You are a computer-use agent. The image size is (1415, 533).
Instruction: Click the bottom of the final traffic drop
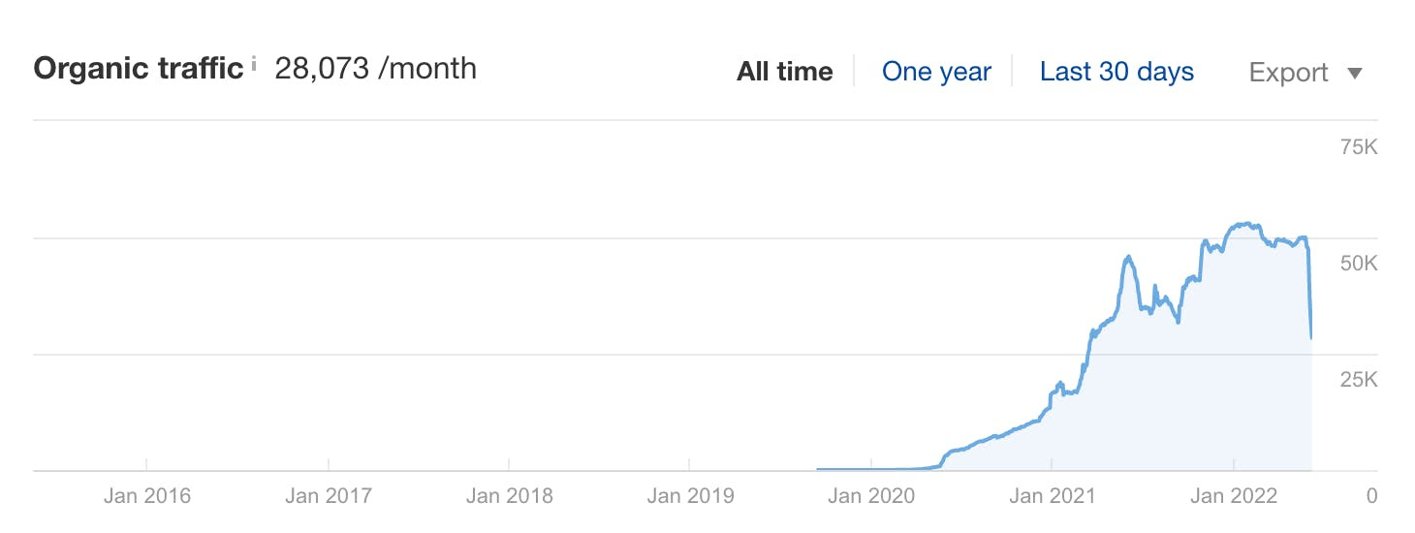coord(1311,337)
